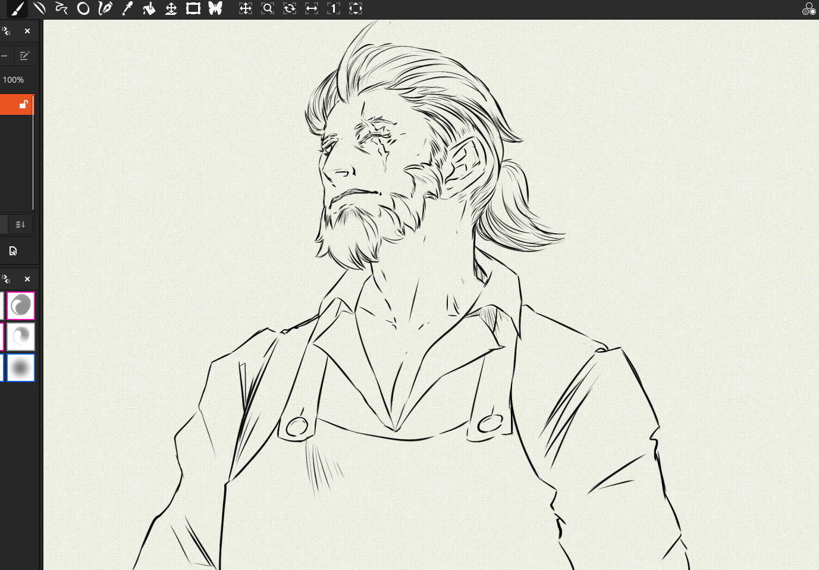The image size is (819, 570).
Task: Open the color circles panel icon
Action: [809, 8]
